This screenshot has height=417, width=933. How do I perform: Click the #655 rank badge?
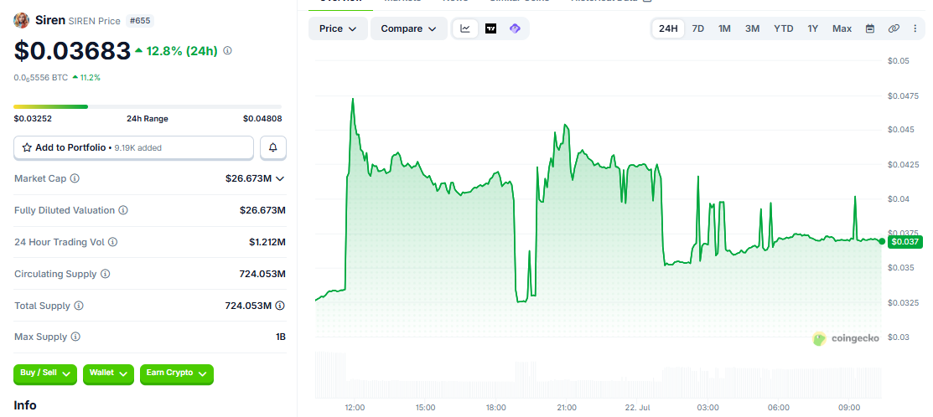[140, 21]
